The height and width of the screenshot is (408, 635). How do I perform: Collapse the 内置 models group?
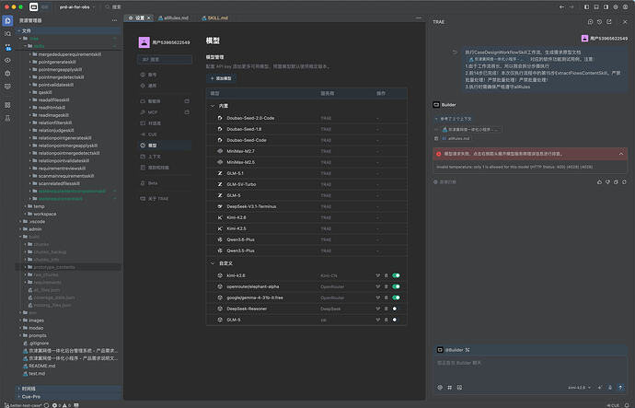pos(213,106)
